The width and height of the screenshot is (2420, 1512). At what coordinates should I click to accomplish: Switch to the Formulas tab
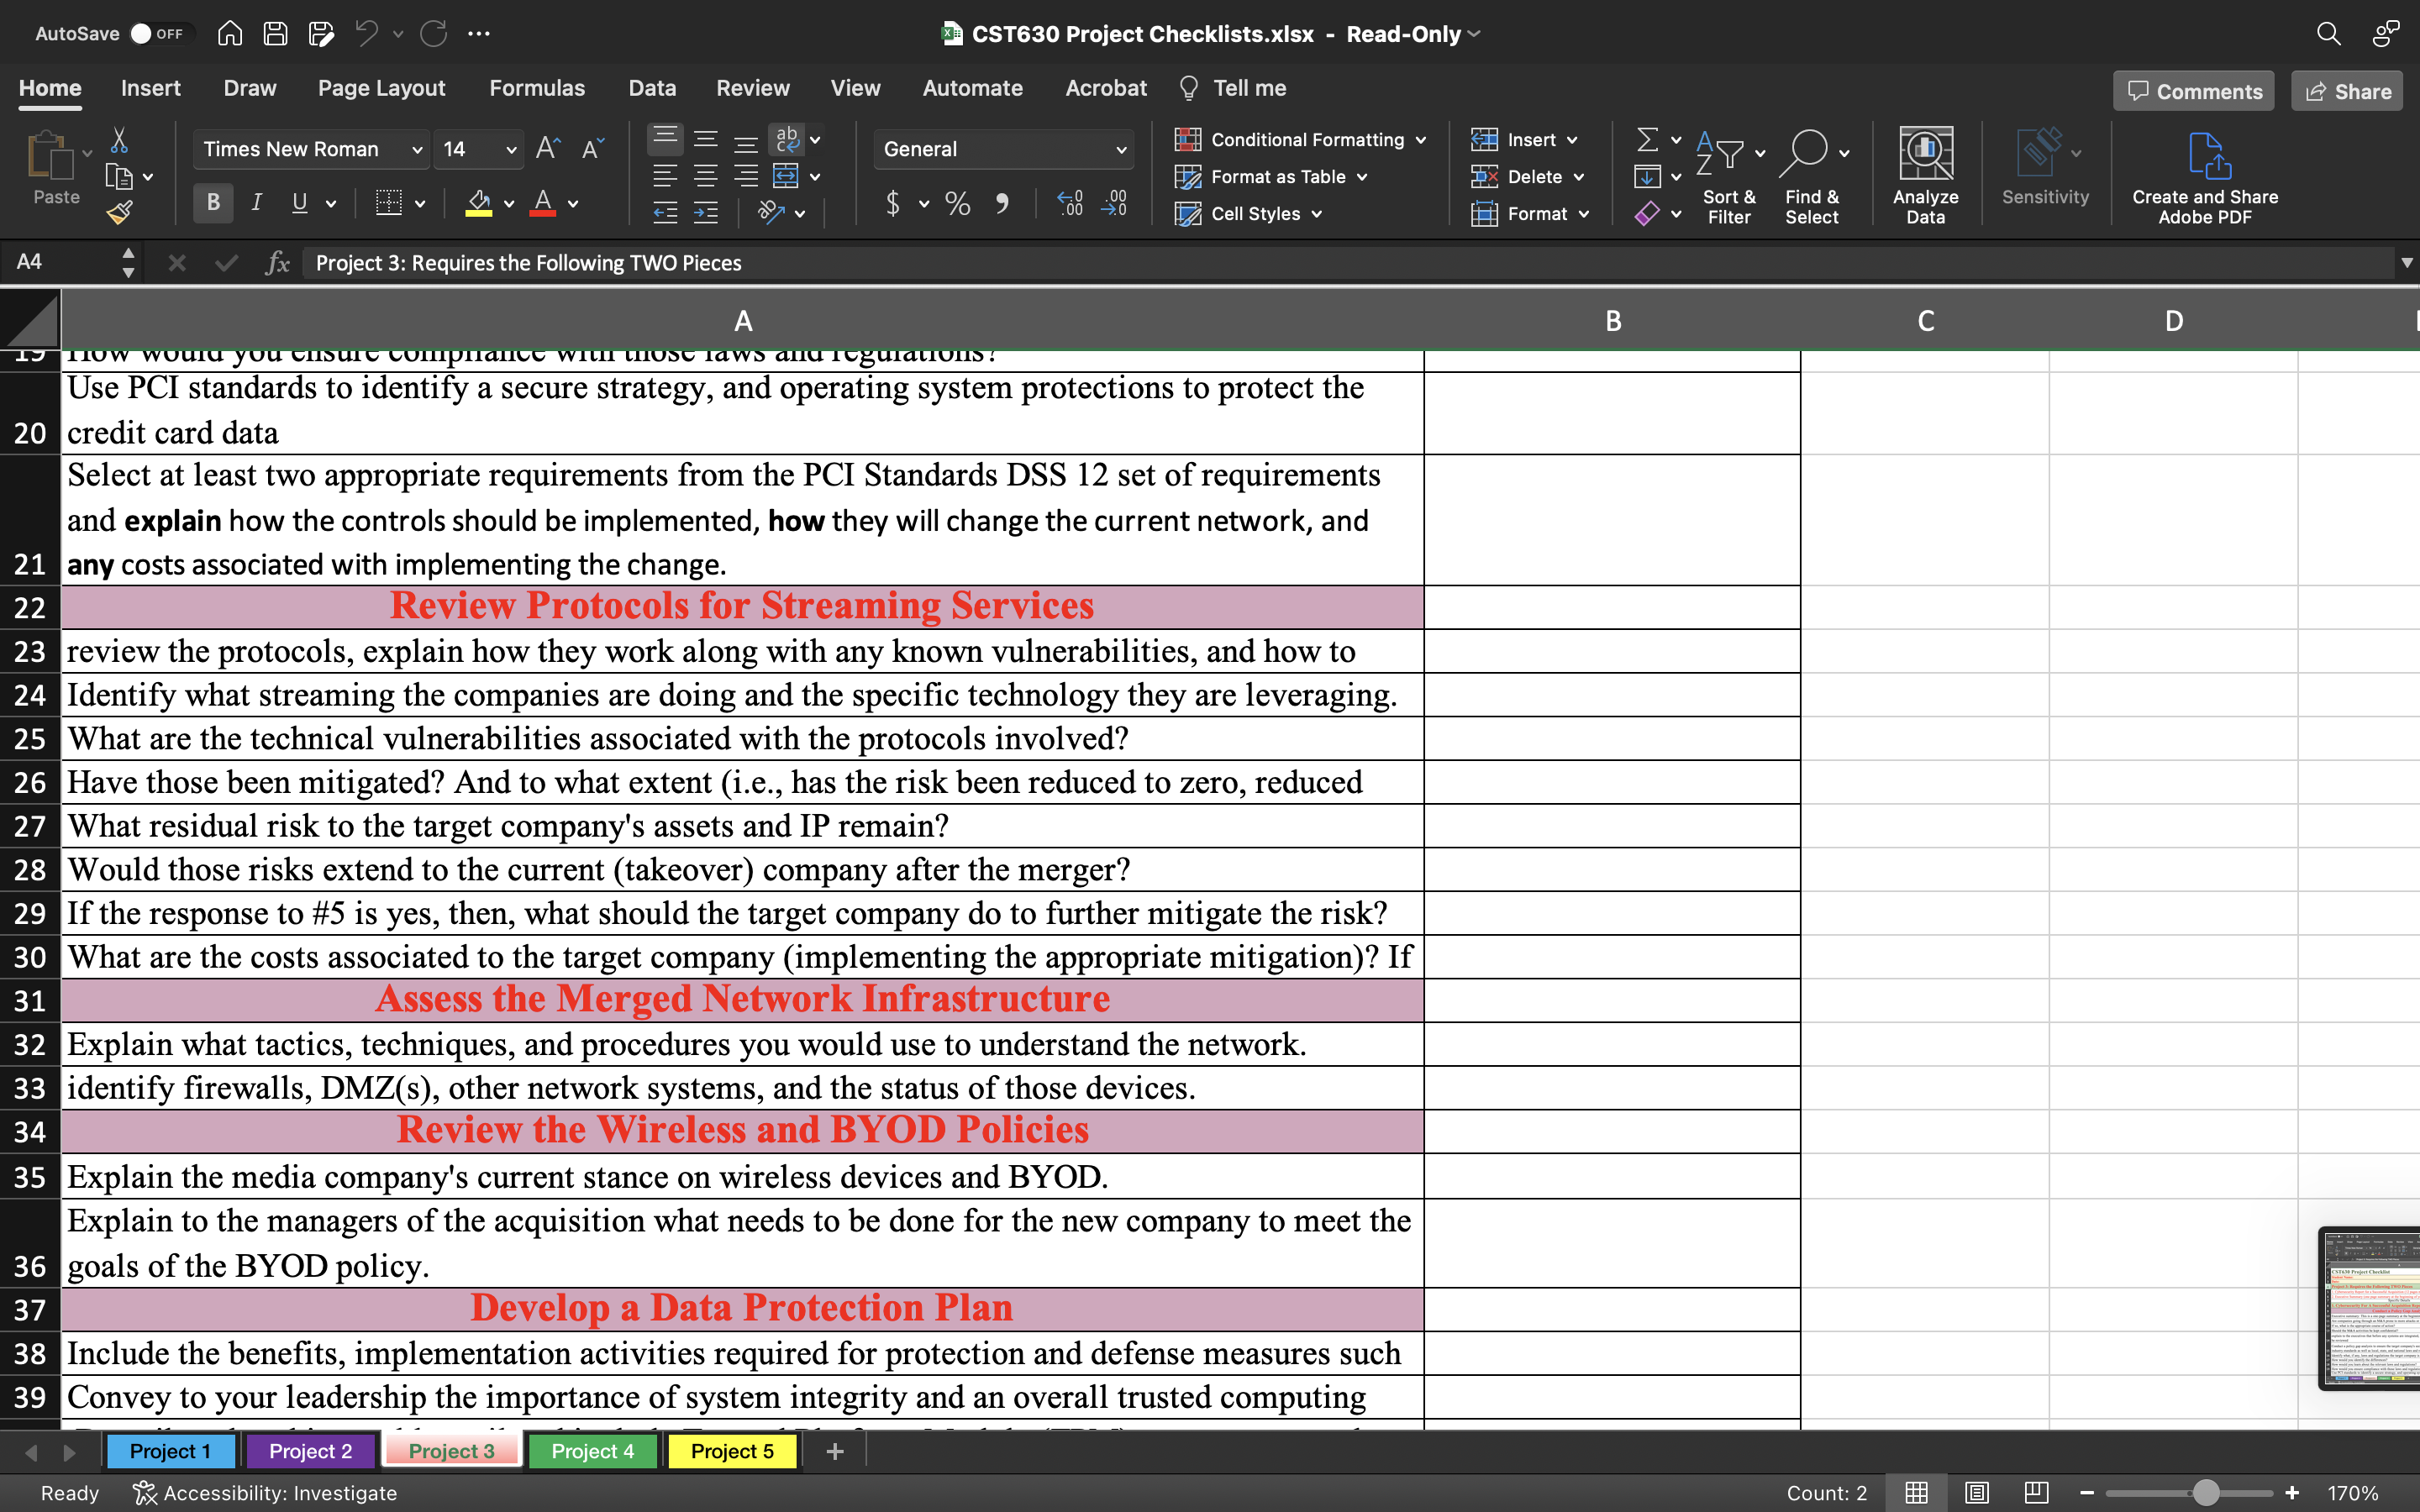click(537, 88)
